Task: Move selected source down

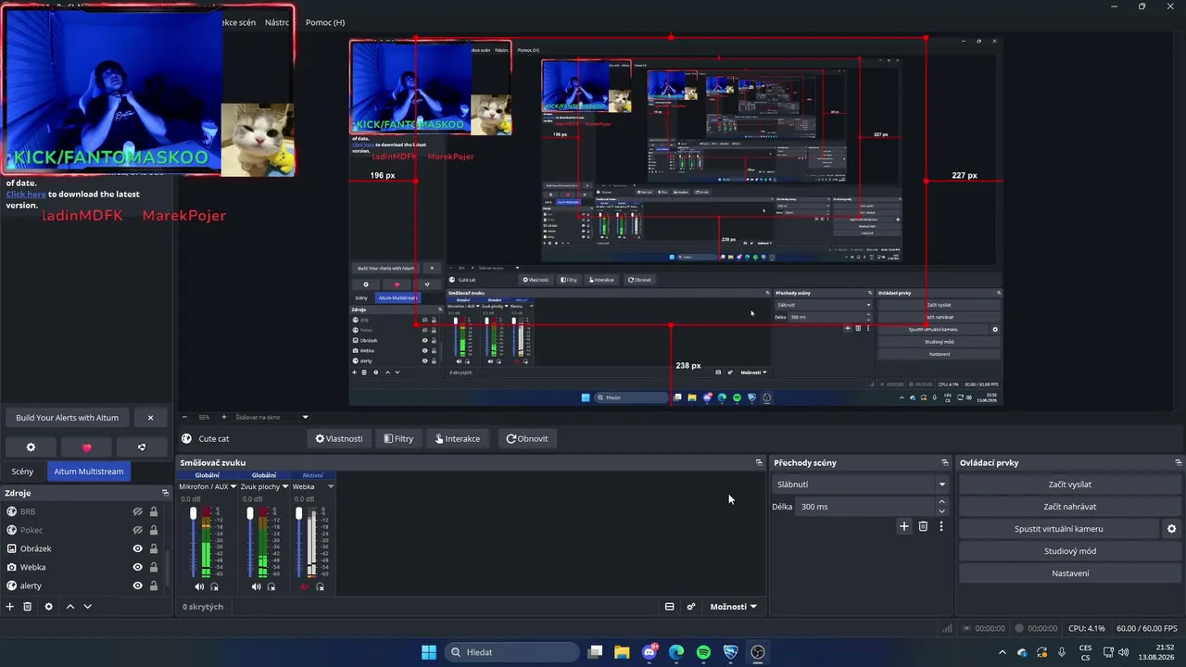Action: click(87, 607)
